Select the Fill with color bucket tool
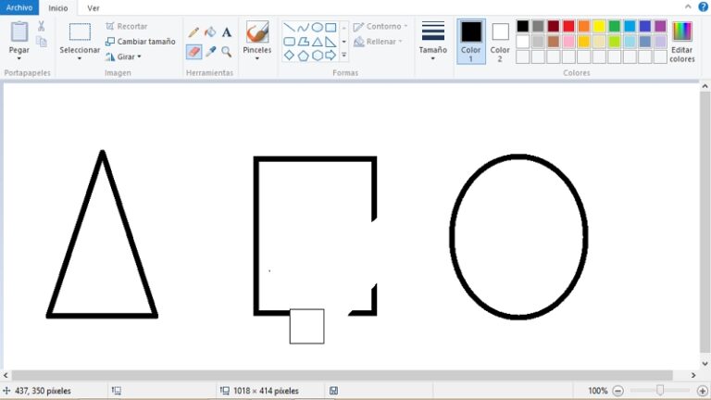 (210, 32)
